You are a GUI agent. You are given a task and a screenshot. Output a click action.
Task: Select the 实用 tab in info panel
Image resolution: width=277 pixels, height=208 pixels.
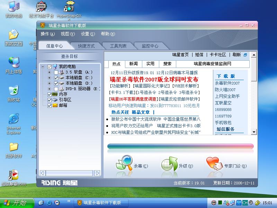150,64
